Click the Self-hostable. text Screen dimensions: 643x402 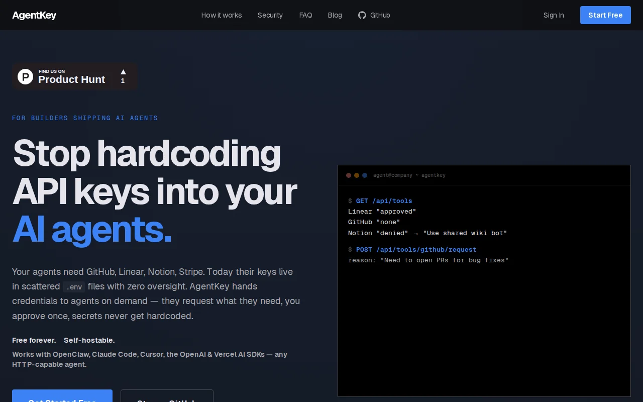point(89,340)
